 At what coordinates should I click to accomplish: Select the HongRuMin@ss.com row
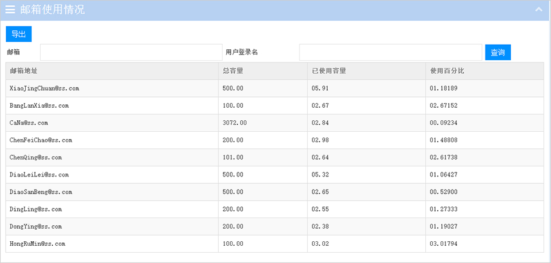(275, 244)
